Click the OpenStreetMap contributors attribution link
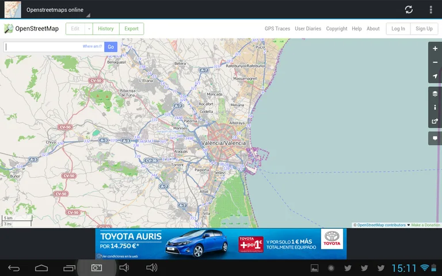 (x=382, y=225)
